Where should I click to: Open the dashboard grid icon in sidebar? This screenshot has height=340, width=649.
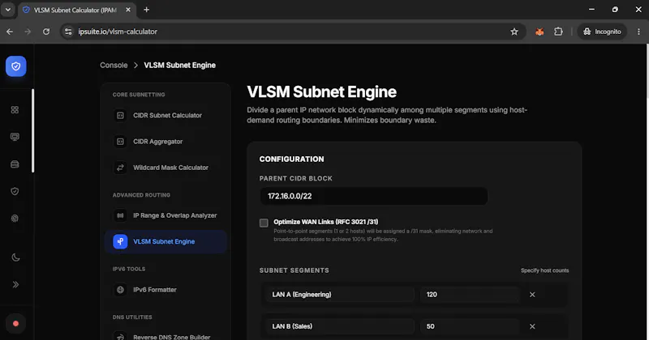pos(15,110)
